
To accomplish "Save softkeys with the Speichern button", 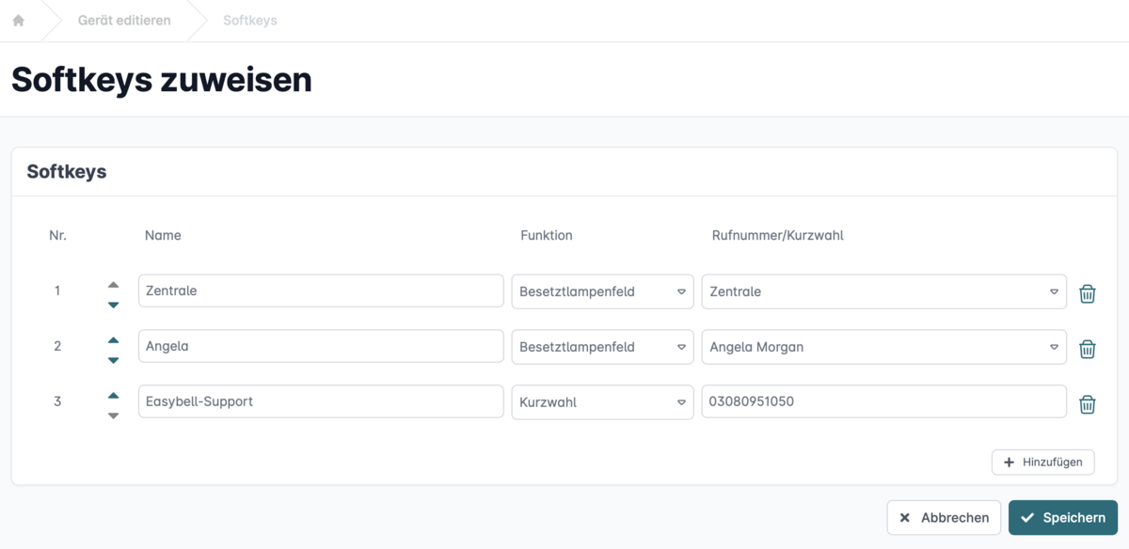I will [x=1063, y=517].
